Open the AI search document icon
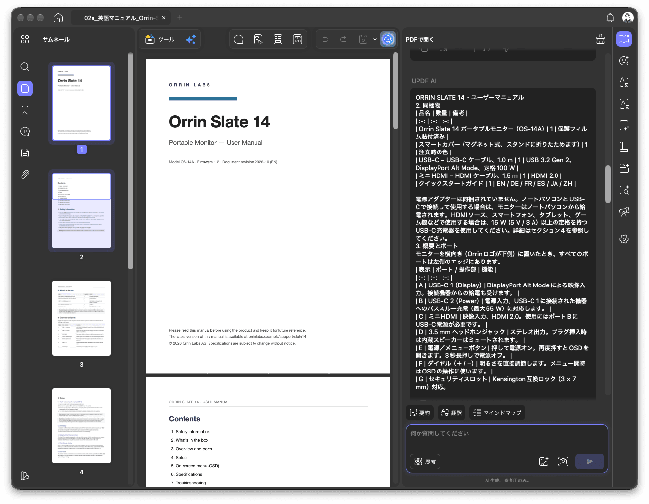This screenshot has width=649, height=504. [624, 190]
